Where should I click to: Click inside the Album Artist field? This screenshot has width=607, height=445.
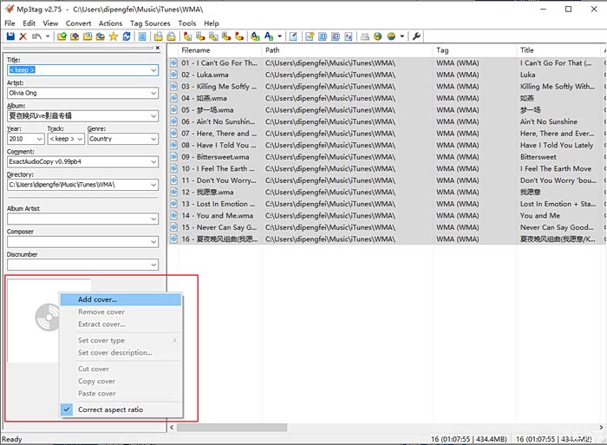click(82, 219)
